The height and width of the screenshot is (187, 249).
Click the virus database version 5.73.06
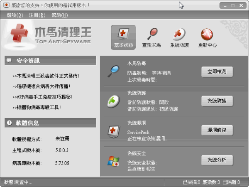[x=62, y=163]
